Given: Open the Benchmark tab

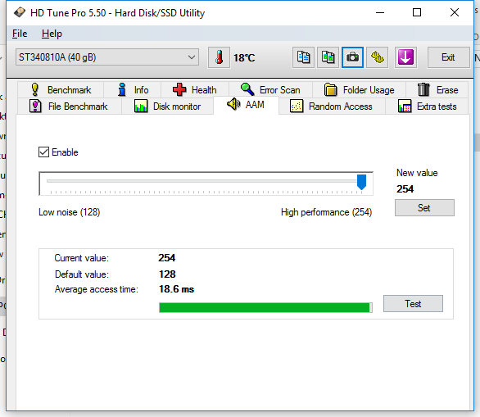Looking at the screenshot, I should point(61,89).
